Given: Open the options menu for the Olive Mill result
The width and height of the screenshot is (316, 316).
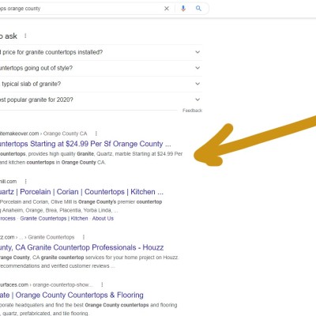Looking at the screenshot, I should (25, 182).
